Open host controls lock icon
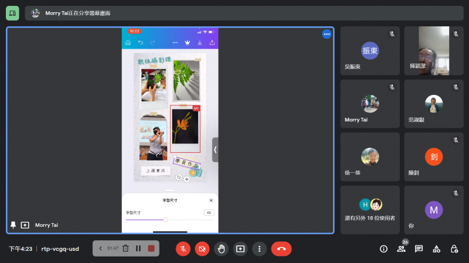 (x=454, y=249)
